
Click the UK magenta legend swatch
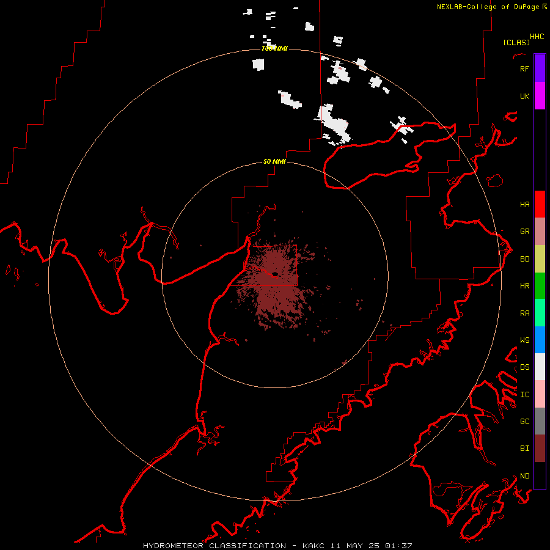coord(540,96)
